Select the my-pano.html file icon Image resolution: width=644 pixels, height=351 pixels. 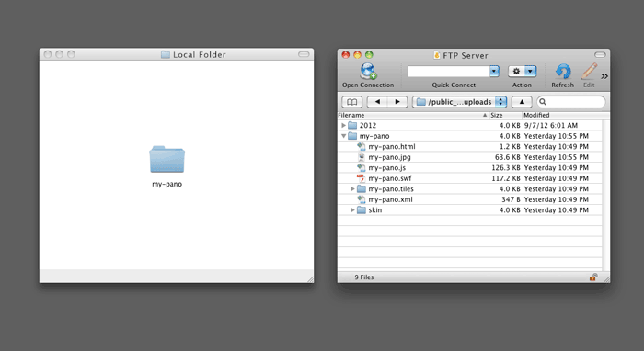coord(361,146)
